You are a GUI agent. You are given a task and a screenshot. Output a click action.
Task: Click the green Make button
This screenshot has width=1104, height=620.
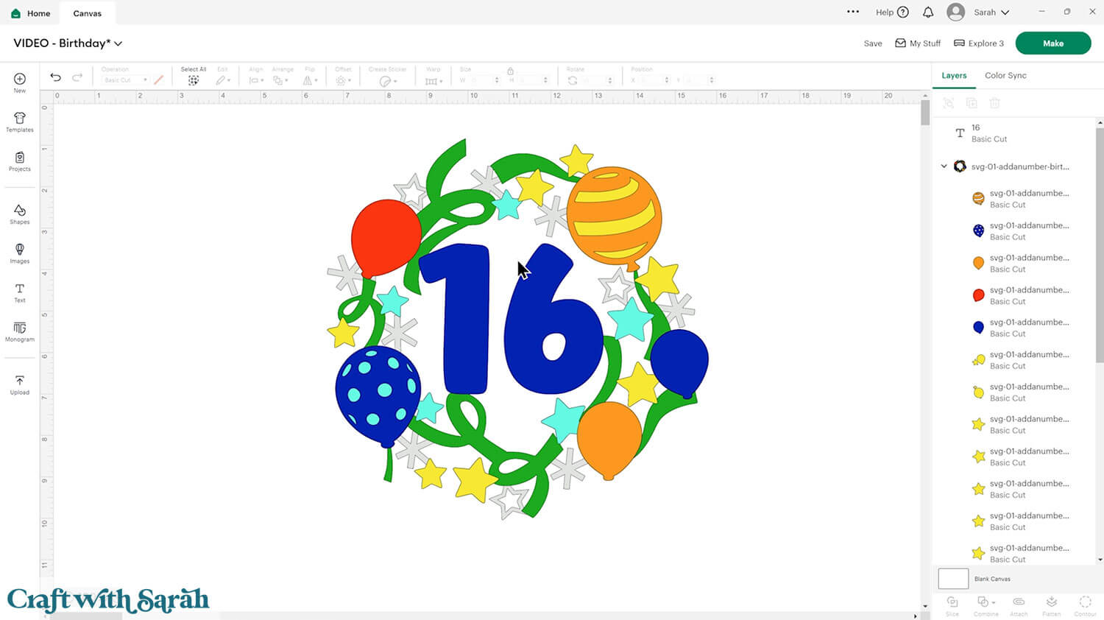point(1052,43)
